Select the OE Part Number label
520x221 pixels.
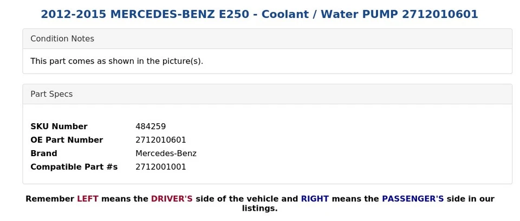click(x=67, y=140)
